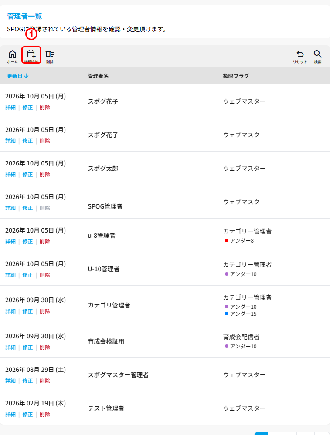Click the 管理者名 column header
The height and width of the screenshot is (435, 330).
point(98,76)
